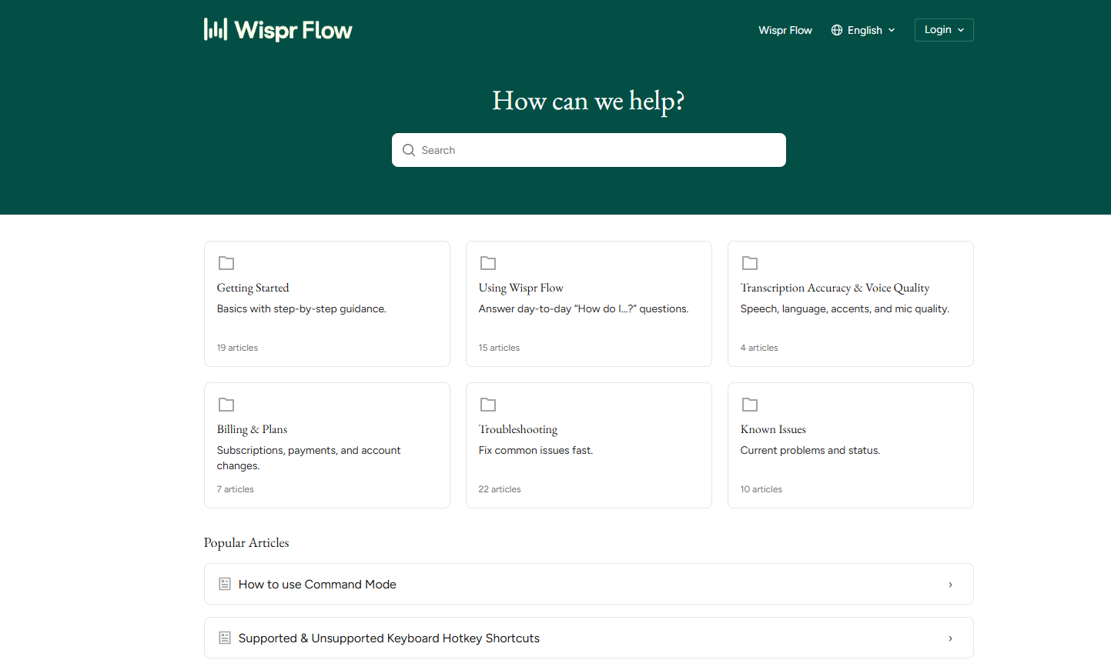Screen dimensions: 1111x660
Task: Open the Using Wispr Flow category title
Action: point(521,288)
